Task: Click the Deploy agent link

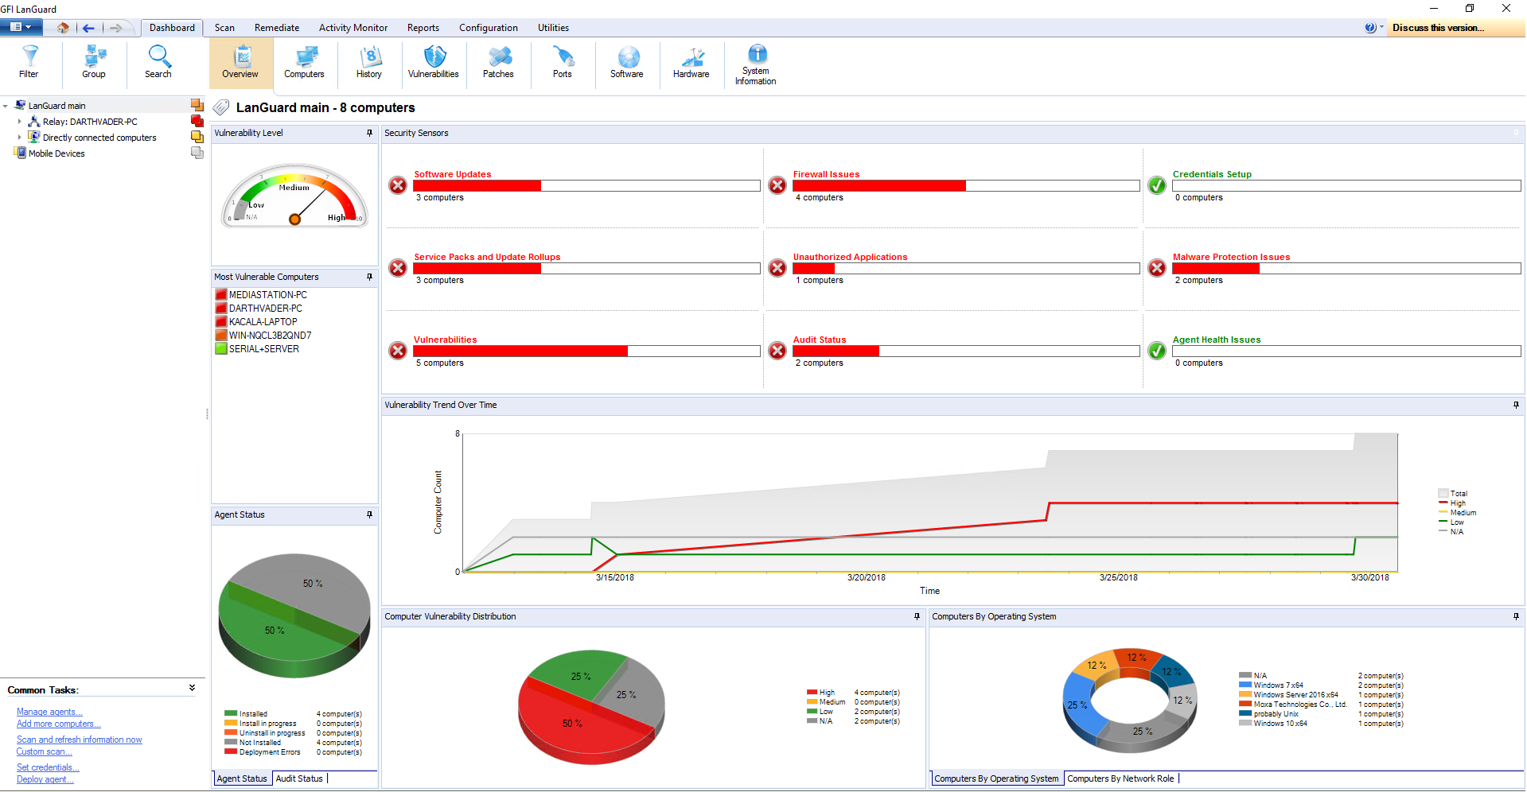Action: [x=45, y=780]
